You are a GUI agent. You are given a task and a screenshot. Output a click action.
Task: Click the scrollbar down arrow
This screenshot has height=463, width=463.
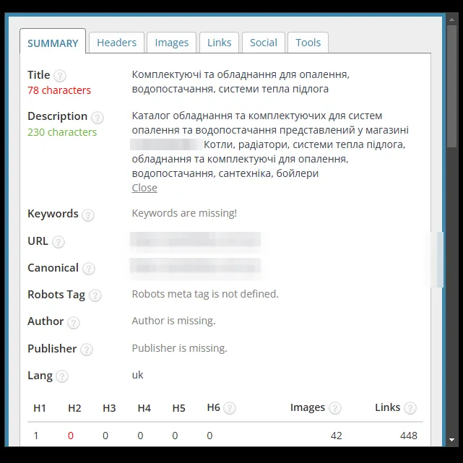pyautogui.click(x=451, y=440)
